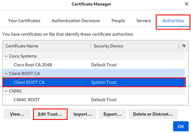The height and width of the screenshot is (133, 191).
Task: Collapse the Cisco Systems group
Action: (x=6, y=56)
